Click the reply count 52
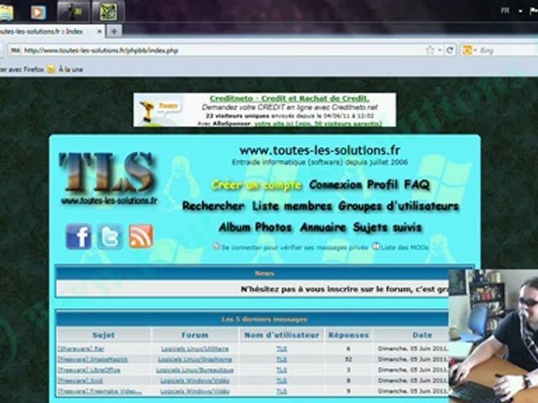Viewport: 538px width, 403px height. 349,359
